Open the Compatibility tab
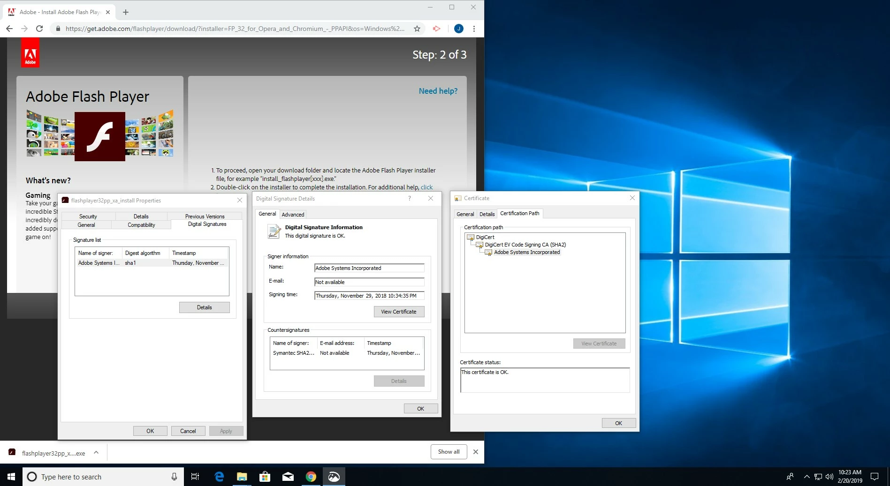The width and height of the screenshot is (890, 486). [141, 225]
